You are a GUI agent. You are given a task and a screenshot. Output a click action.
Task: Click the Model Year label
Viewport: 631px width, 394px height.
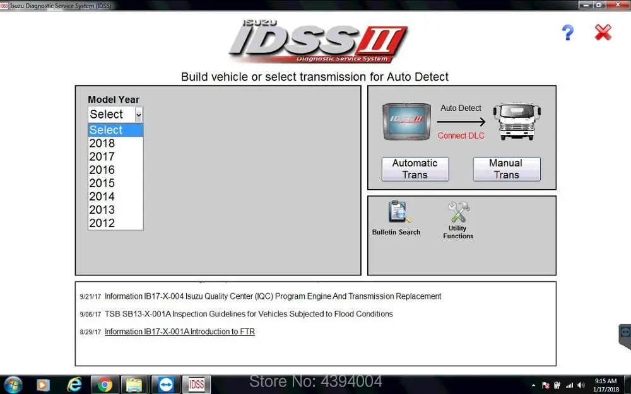tap(114, 100)
